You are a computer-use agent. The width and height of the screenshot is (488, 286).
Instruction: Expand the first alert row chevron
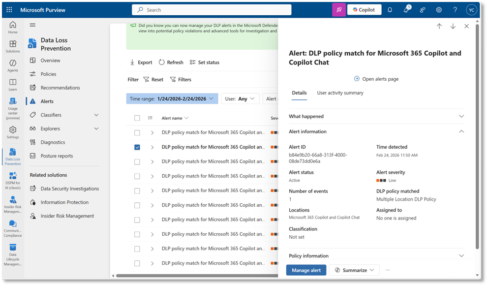(x=152, y=133)
